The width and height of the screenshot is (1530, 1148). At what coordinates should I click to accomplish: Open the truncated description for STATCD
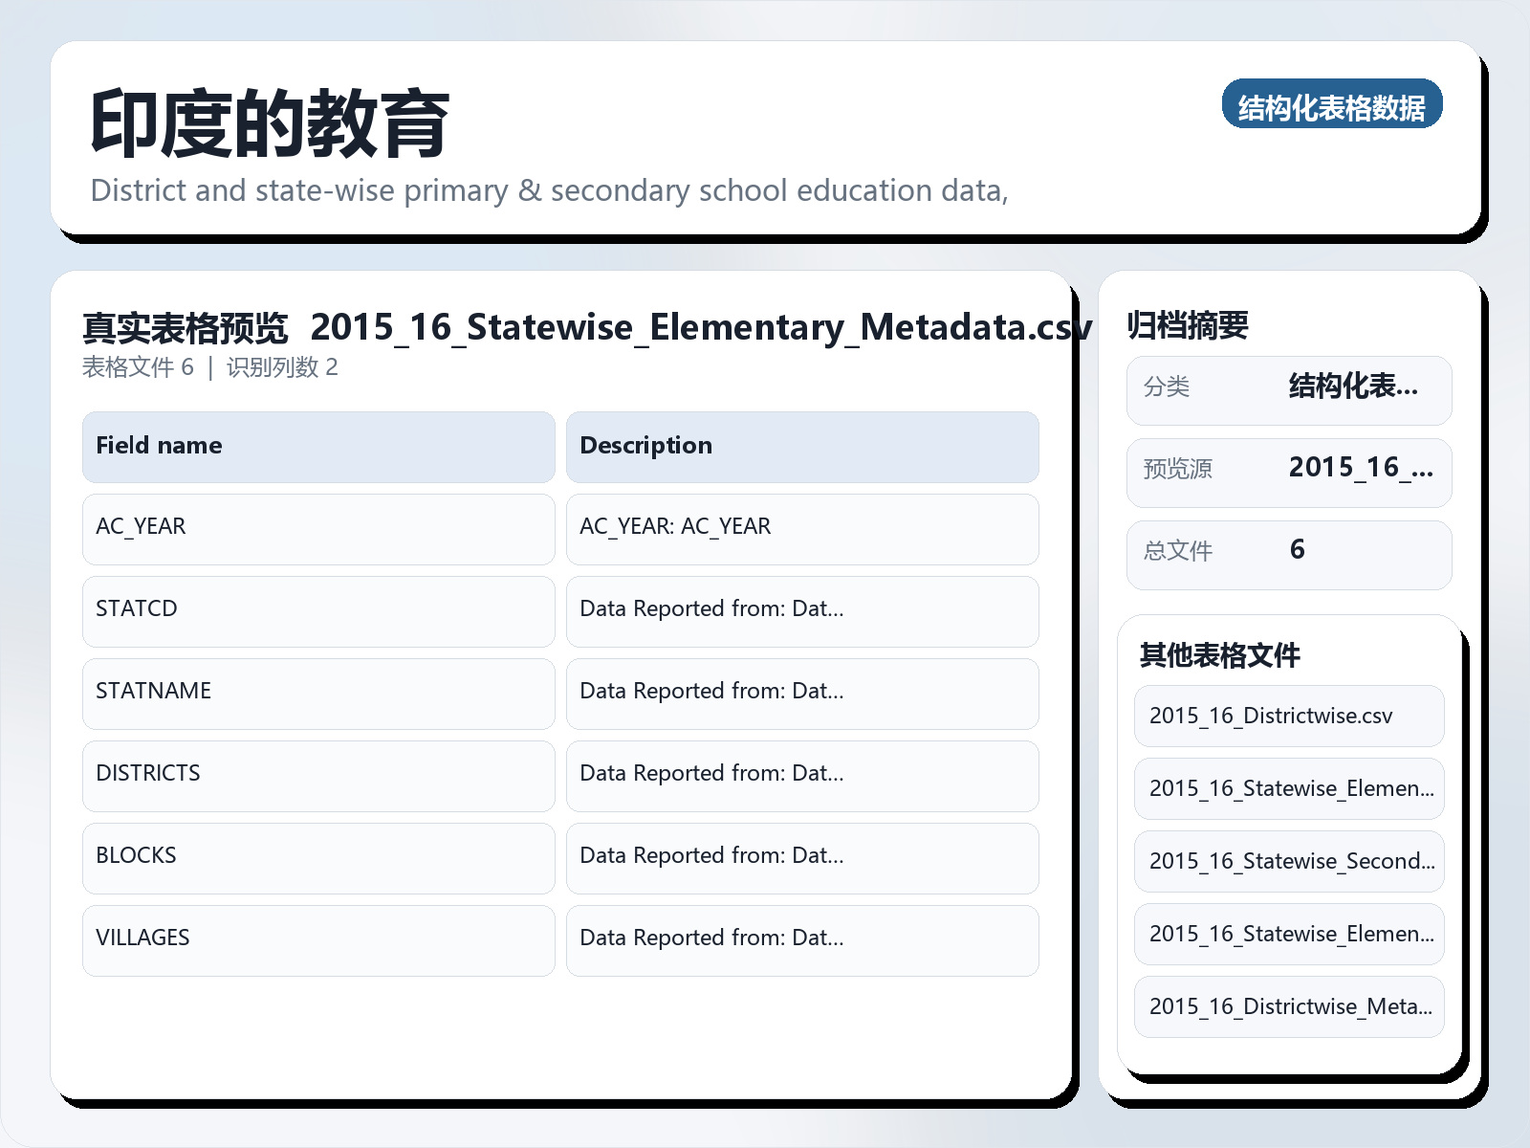(801, 611)
